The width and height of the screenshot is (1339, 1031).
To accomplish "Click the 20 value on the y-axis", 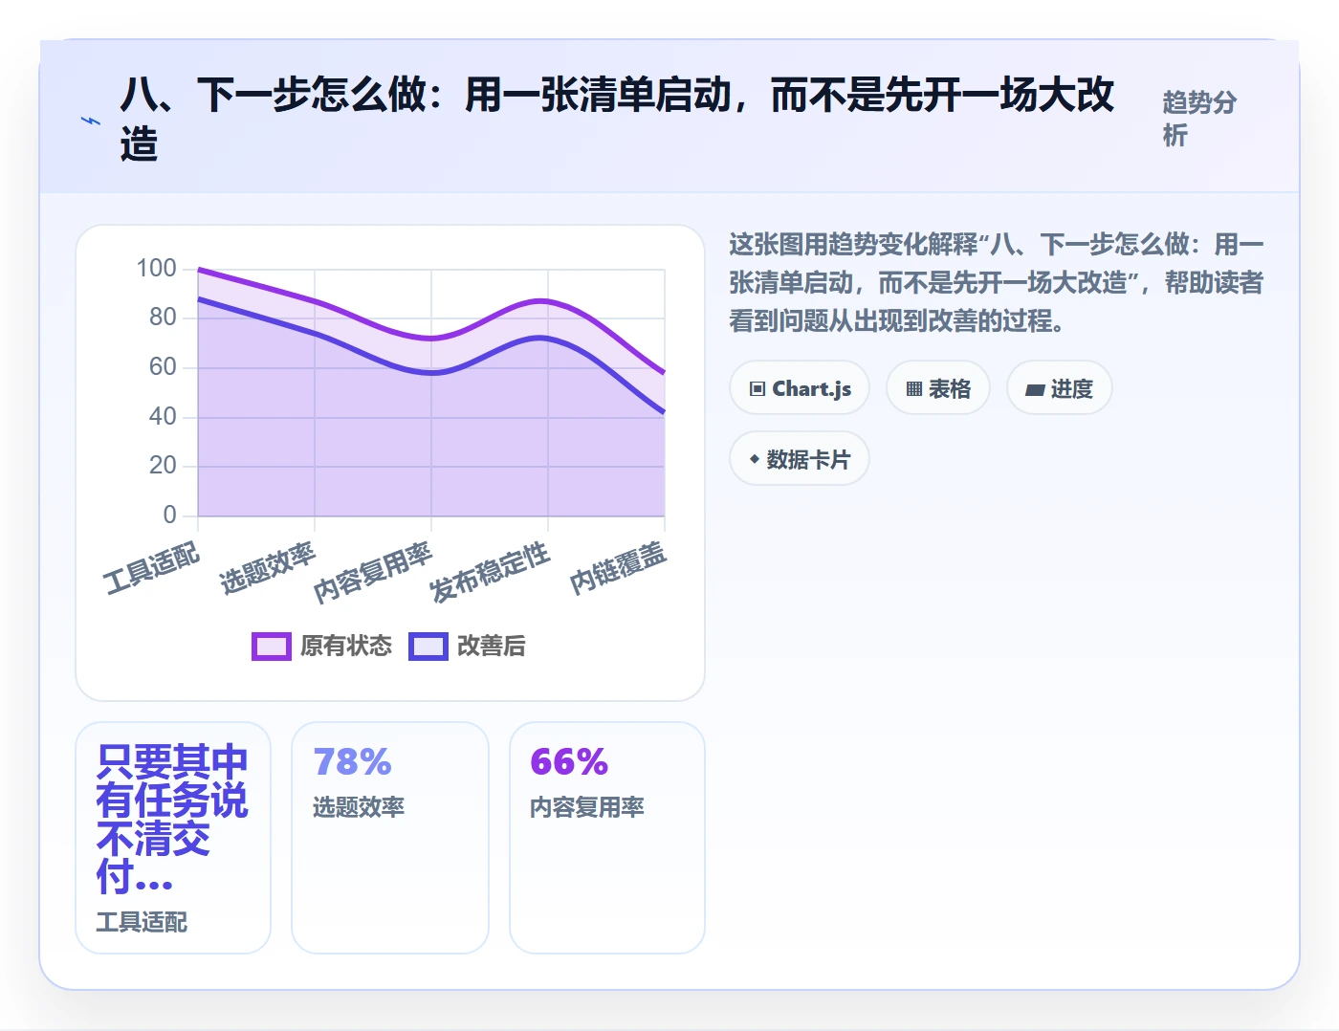I will [163, 465].
